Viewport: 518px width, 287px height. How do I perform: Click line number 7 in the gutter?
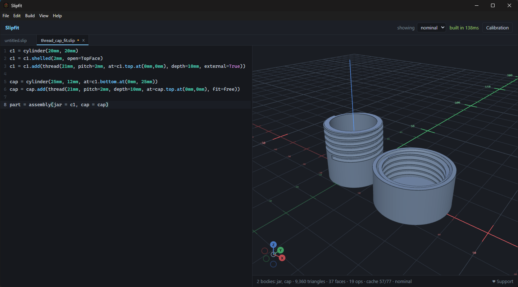pyautogui.click(x=5, y=97)
